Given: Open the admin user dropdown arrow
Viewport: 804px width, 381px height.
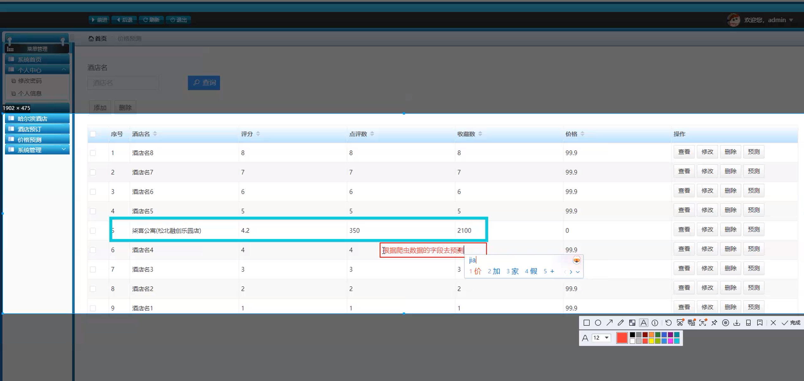Looking at the screenshot, I should pos(791,20).
